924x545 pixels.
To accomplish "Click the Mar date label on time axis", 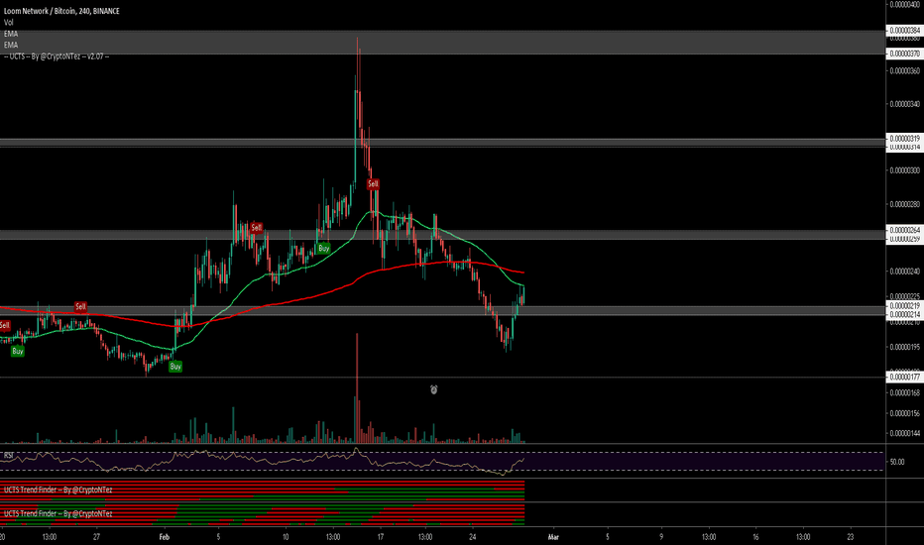I will click(x=553, y=537).
